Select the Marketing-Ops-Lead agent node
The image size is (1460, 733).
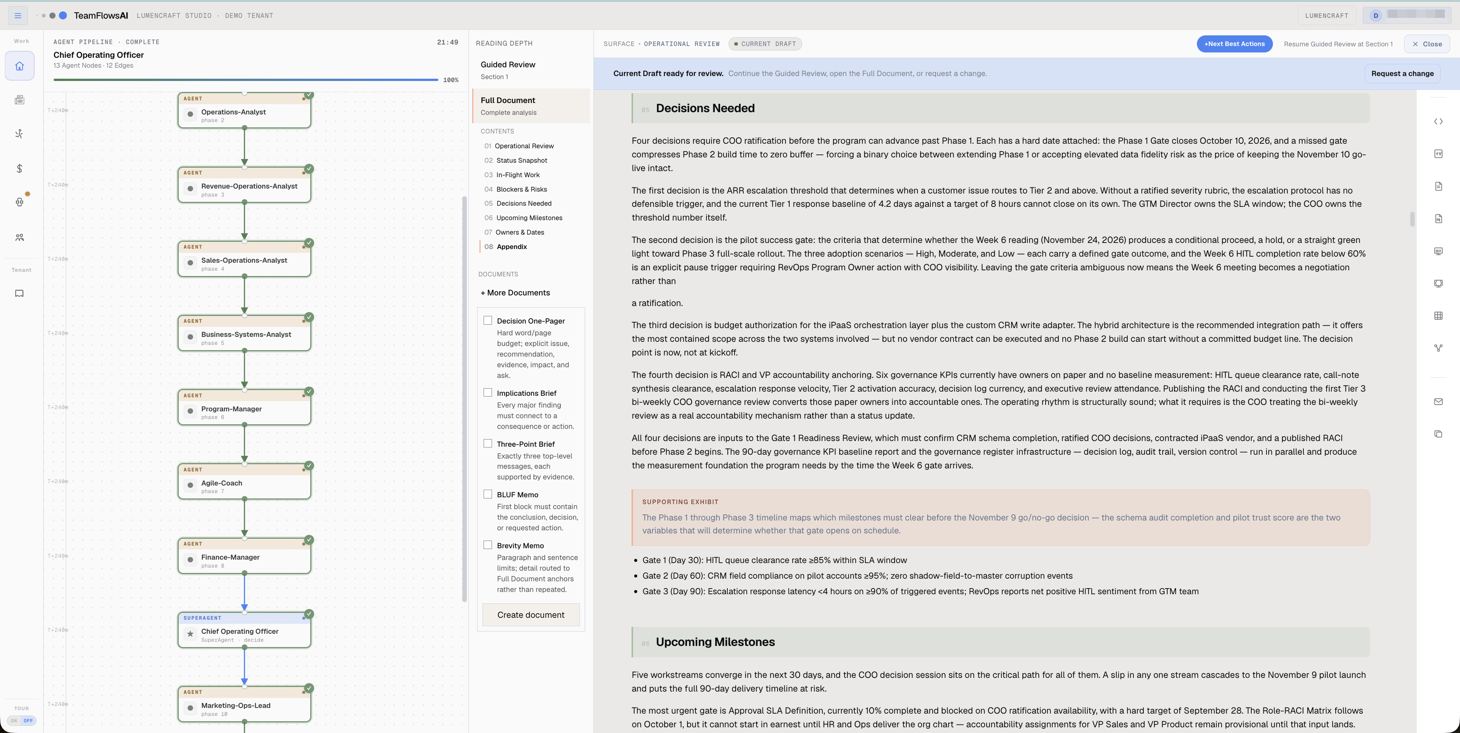pyautogui.click(x=244, y=704)
